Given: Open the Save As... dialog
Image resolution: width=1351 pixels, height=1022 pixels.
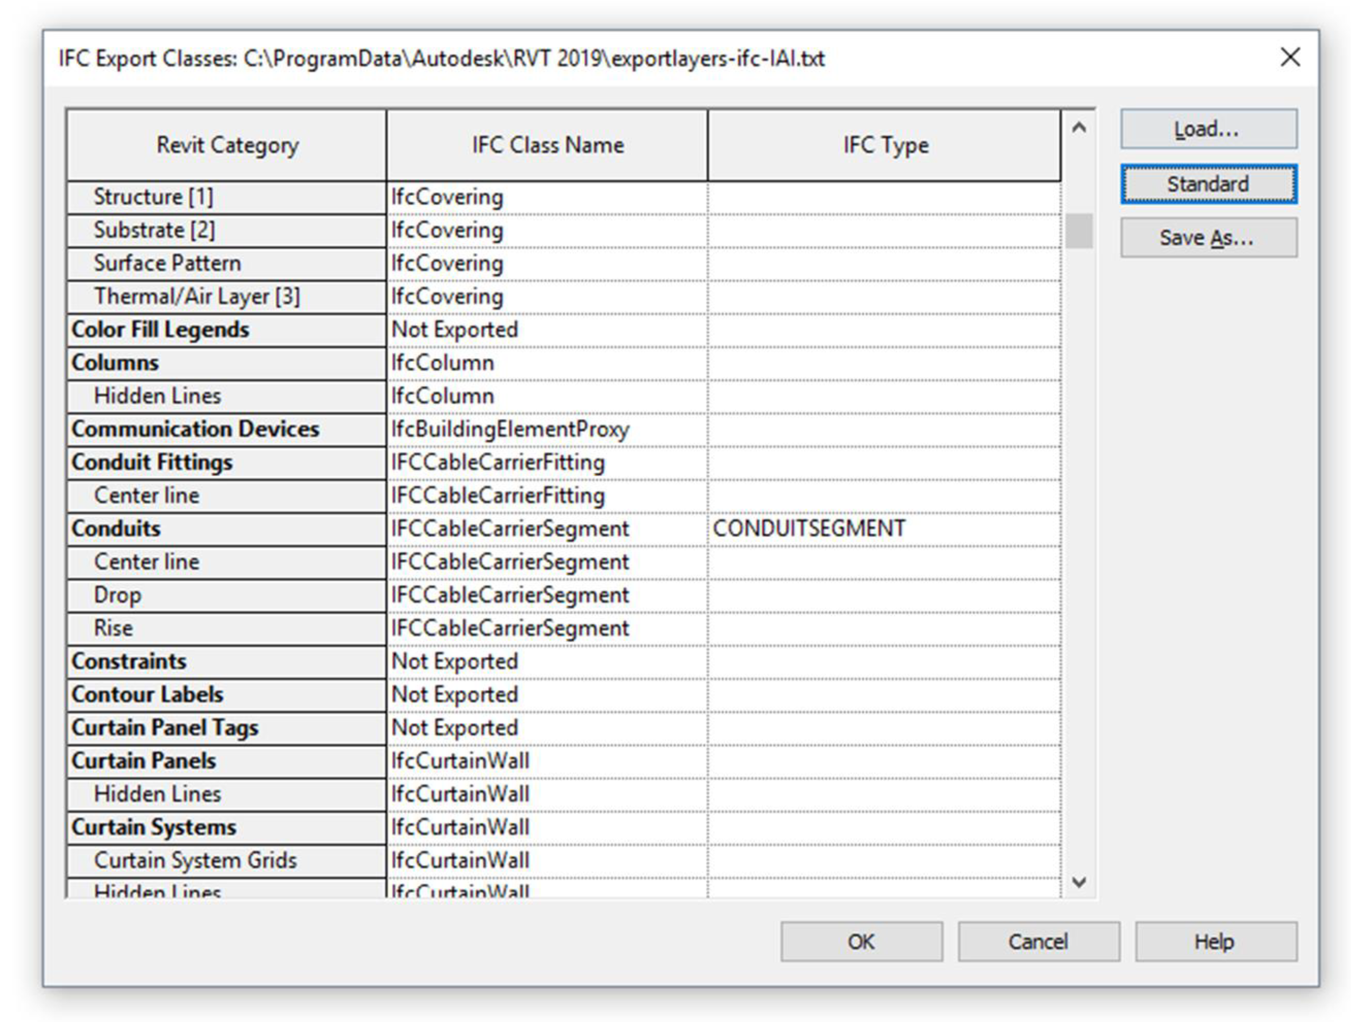Looking at the screenshot, I should coord(1208,238).
